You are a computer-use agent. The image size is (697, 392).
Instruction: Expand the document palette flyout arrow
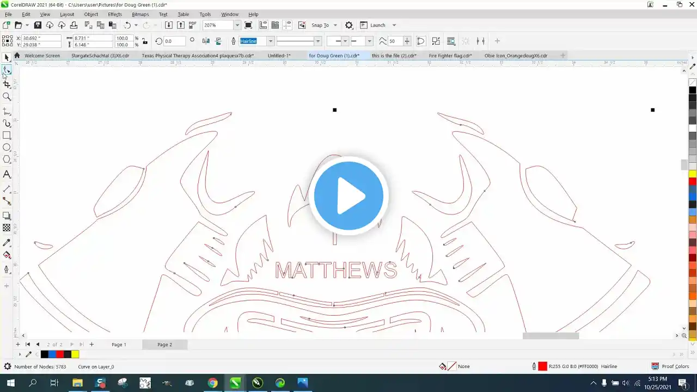pyautogui.click(x=20, y=354)
